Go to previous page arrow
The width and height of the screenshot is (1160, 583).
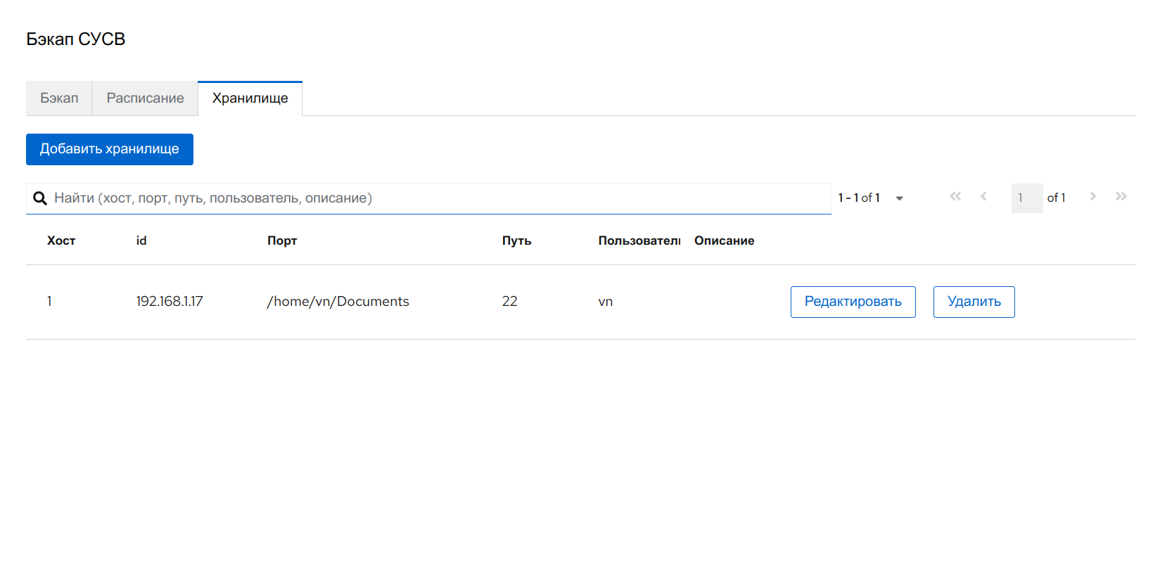[983, 197]
